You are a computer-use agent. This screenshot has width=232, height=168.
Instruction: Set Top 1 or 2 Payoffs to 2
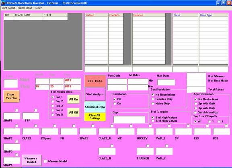219,121
